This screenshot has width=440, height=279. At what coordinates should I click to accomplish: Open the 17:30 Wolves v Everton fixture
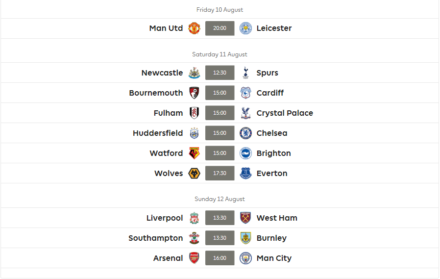click(220, 173)
